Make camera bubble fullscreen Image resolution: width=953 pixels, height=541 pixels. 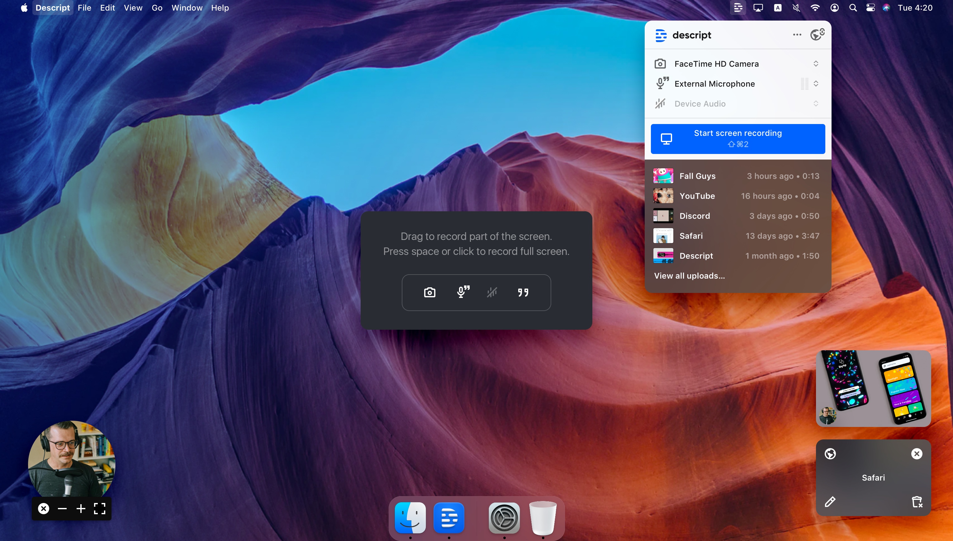99,508
